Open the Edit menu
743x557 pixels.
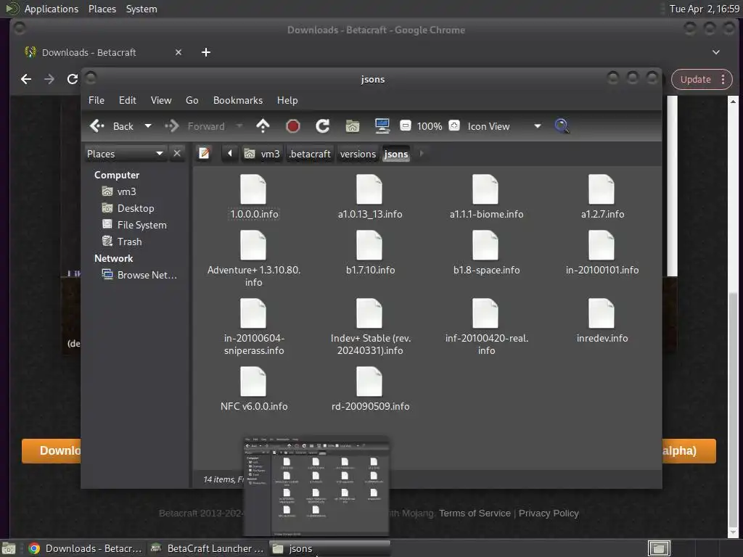pos(128,100)
